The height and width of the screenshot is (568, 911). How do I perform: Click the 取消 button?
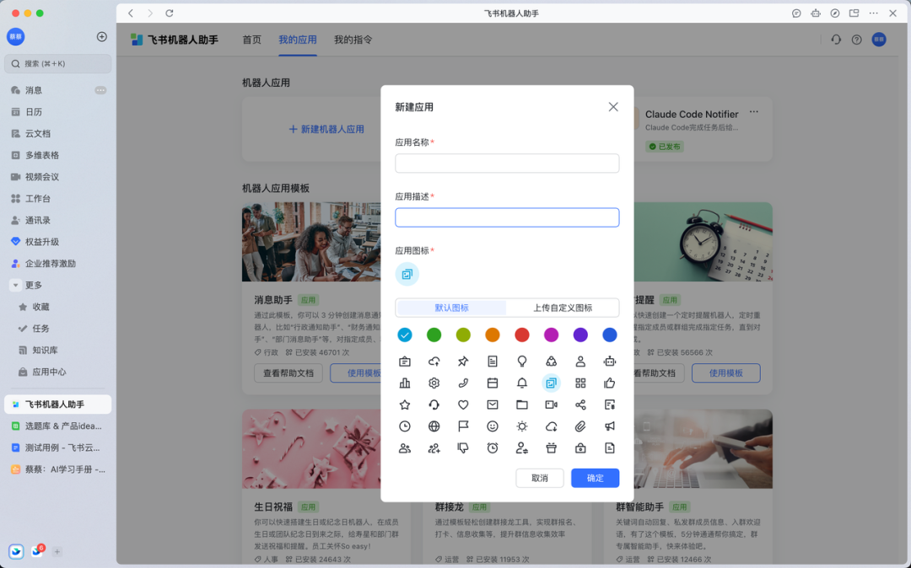coord(540,478)
